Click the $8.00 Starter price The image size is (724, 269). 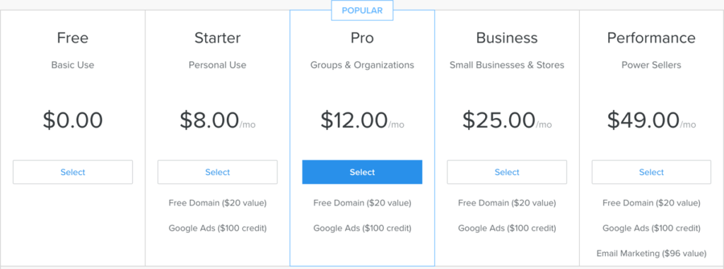tap(209, 120)
